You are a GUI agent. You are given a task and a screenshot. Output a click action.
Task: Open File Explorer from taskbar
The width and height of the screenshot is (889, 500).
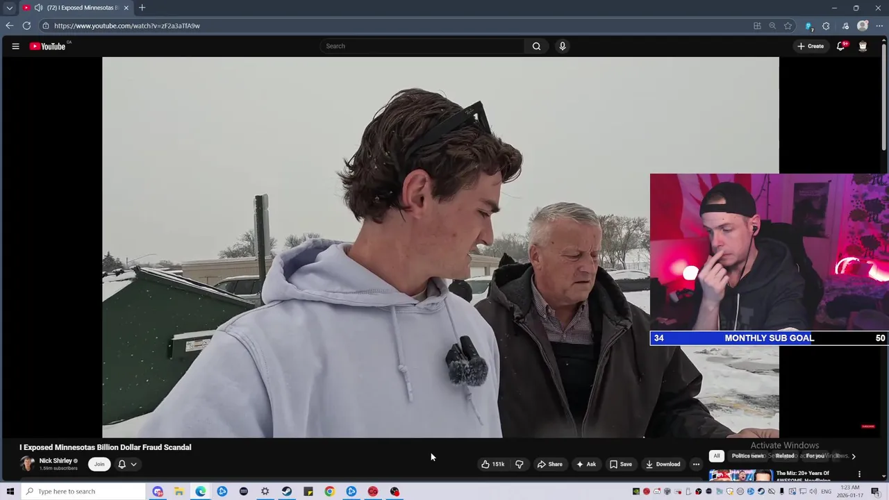(x=179, y=492)
